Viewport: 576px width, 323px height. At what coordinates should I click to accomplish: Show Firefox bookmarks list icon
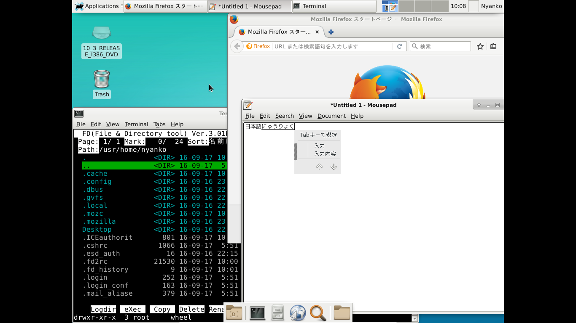click(x=493, y=46)
